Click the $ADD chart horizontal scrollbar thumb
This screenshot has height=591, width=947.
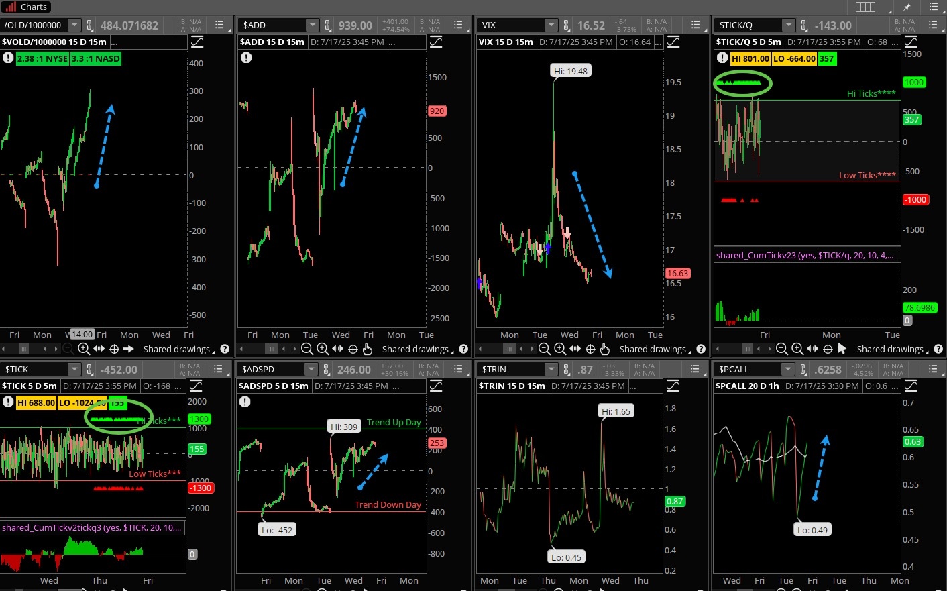click(272, 349)
